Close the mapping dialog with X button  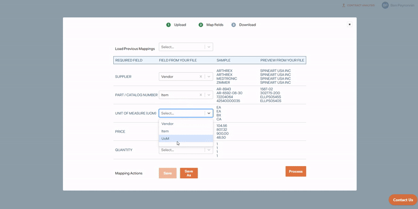click(349, 25)
